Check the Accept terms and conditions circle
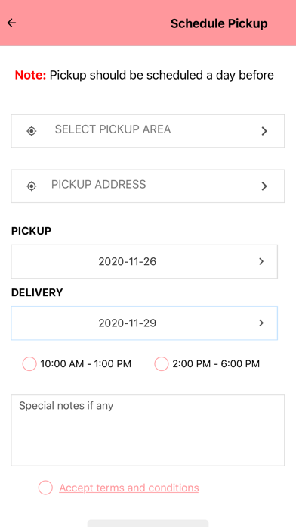Viewport: 296px width, 527px height. (x=45, y=488)
